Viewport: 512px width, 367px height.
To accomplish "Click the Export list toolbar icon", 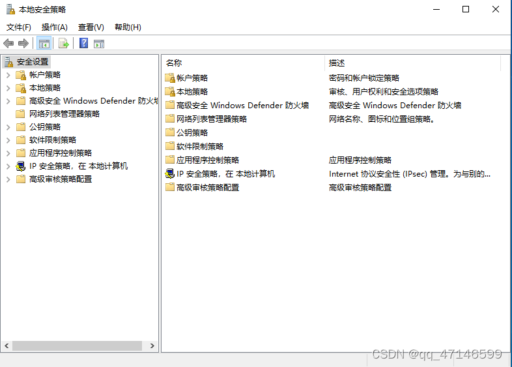I will [63, 44].
